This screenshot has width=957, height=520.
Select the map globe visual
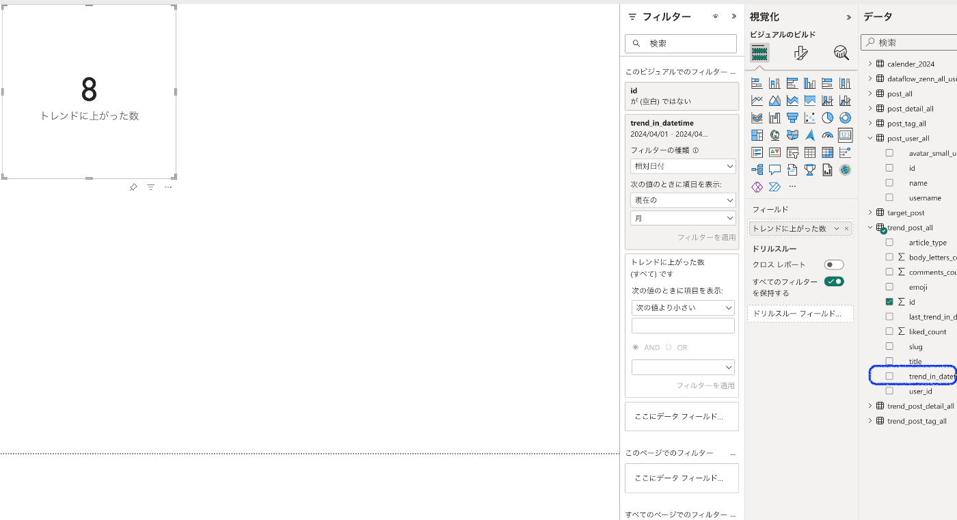tap(774, 135)
